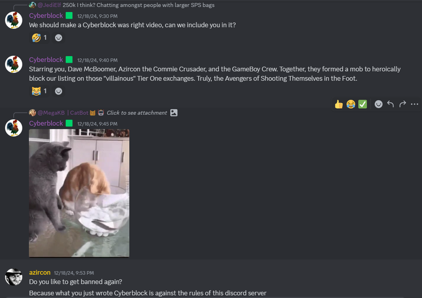Click to see attachment in reply preview
422x298 pixels.
pyautogui.click(x=137, y=113)
